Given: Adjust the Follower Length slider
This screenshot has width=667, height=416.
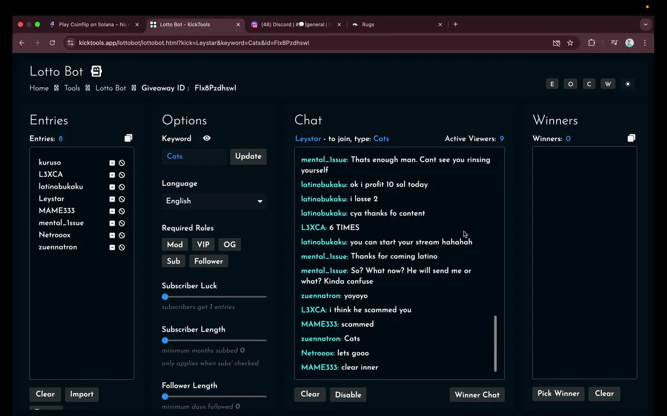Looking at the screenshot, I should tap(214, 396).
